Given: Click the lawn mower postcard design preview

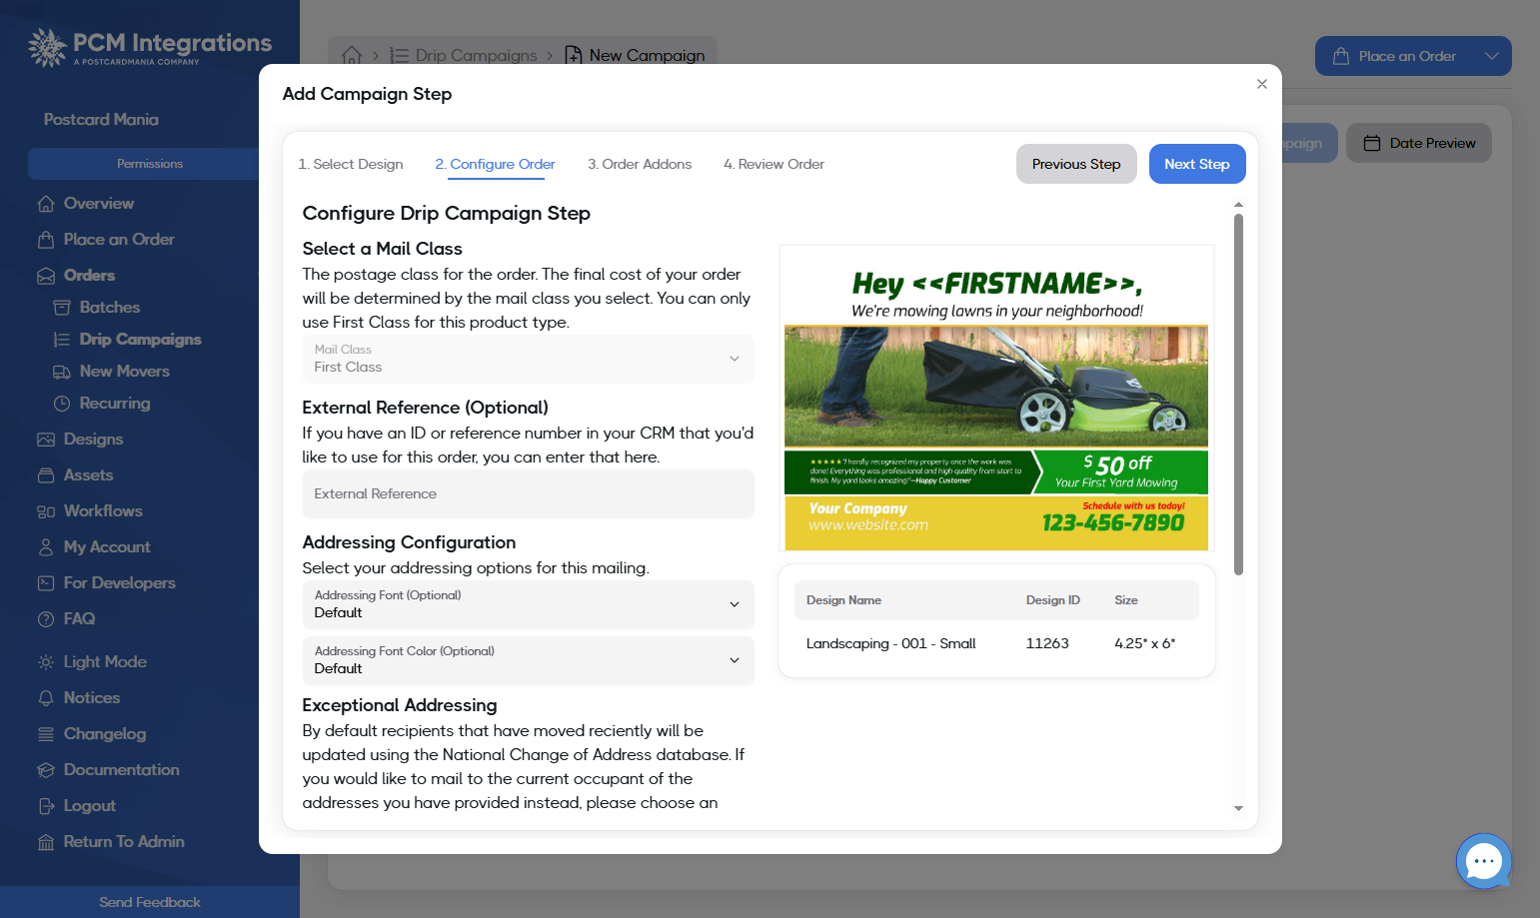Looking at the screenshot, I should [x=996, y=398].
